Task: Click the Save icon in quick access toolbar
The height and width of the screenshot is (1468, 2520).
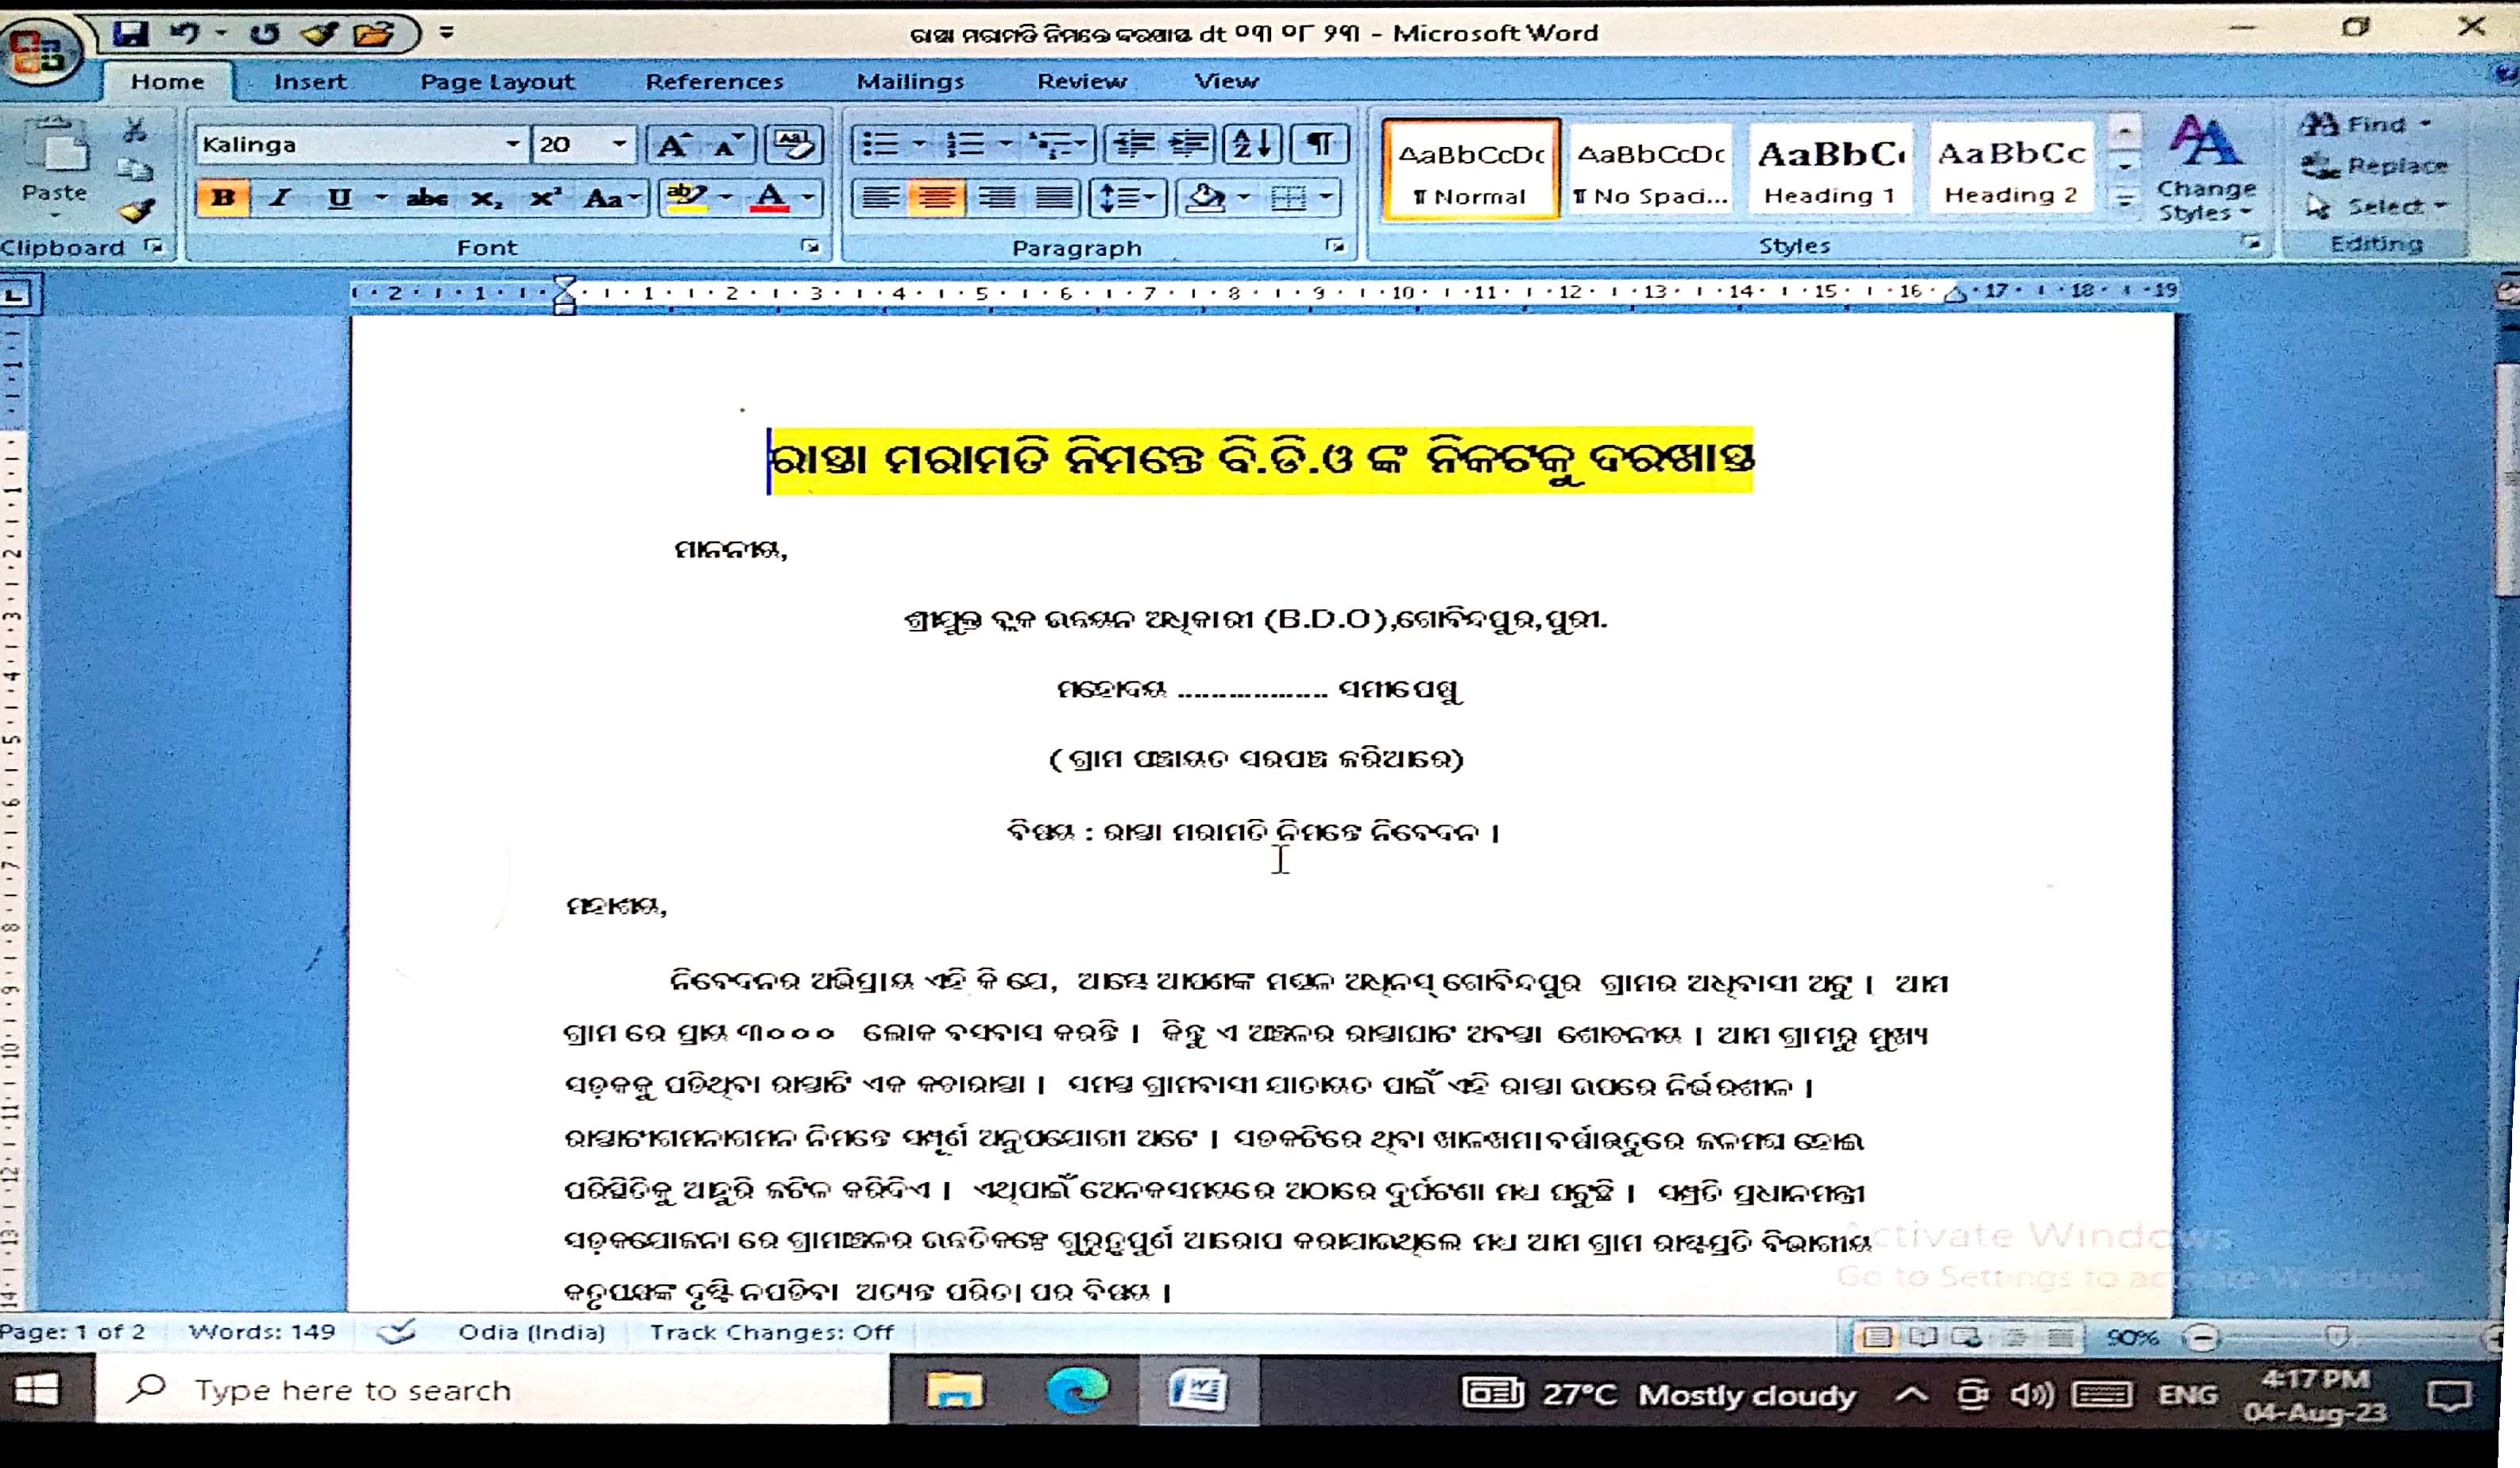Action: [130, 34]
